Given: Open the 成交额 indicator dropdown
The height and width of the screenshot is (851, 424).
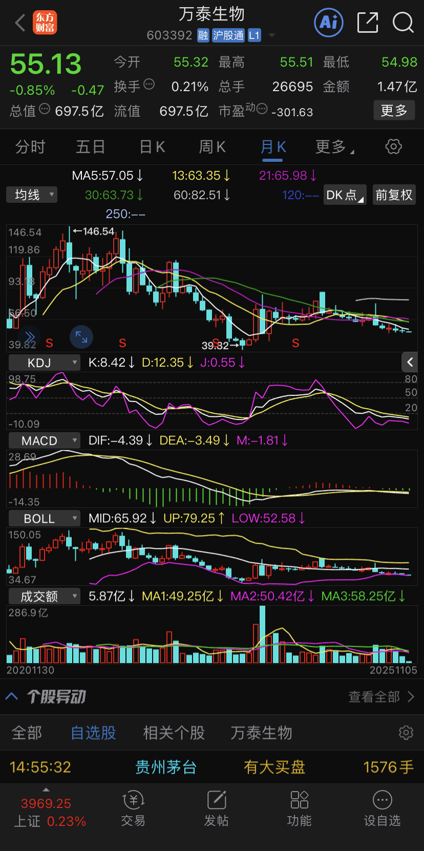Looking at the screenshot, I should coord(45,596).
